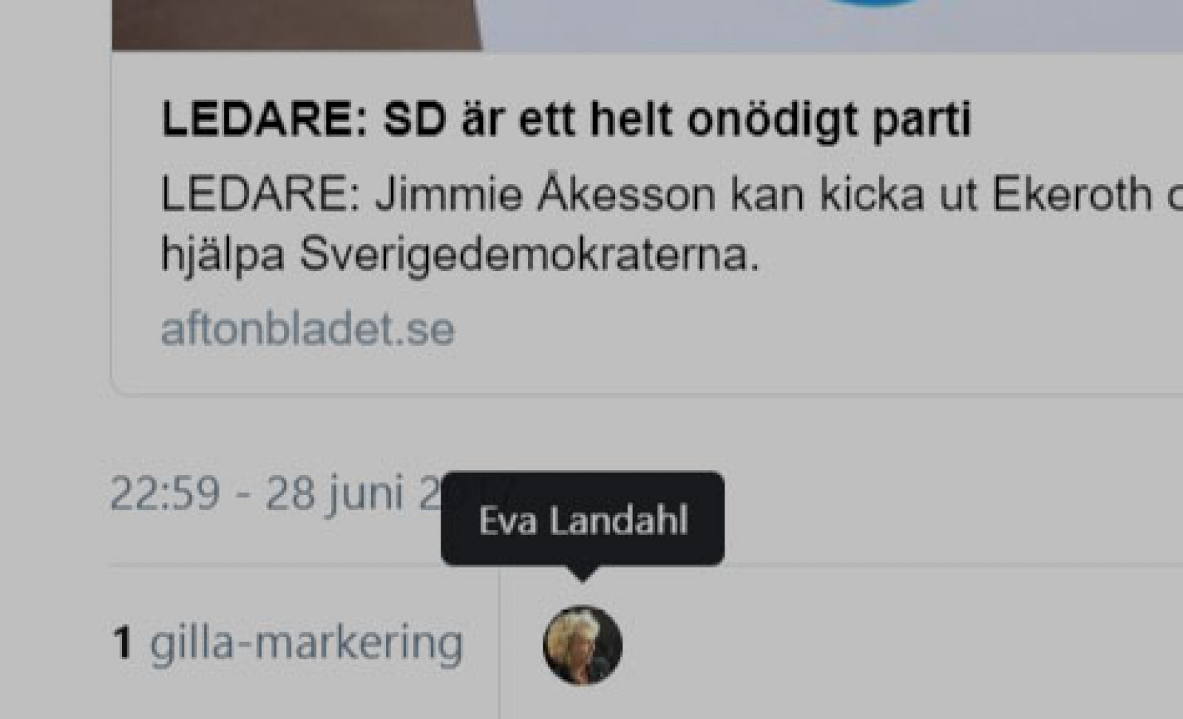Screen dimensions: 1183x719
Task: Click the word "gilla-markering"
Action: point(306,644)
